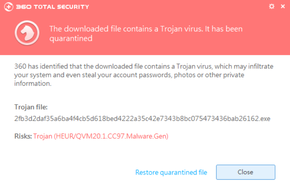Viewport: 290px width, 189px height.
Task: Click the "Trojan file:" label
Action: click(31, 107)
